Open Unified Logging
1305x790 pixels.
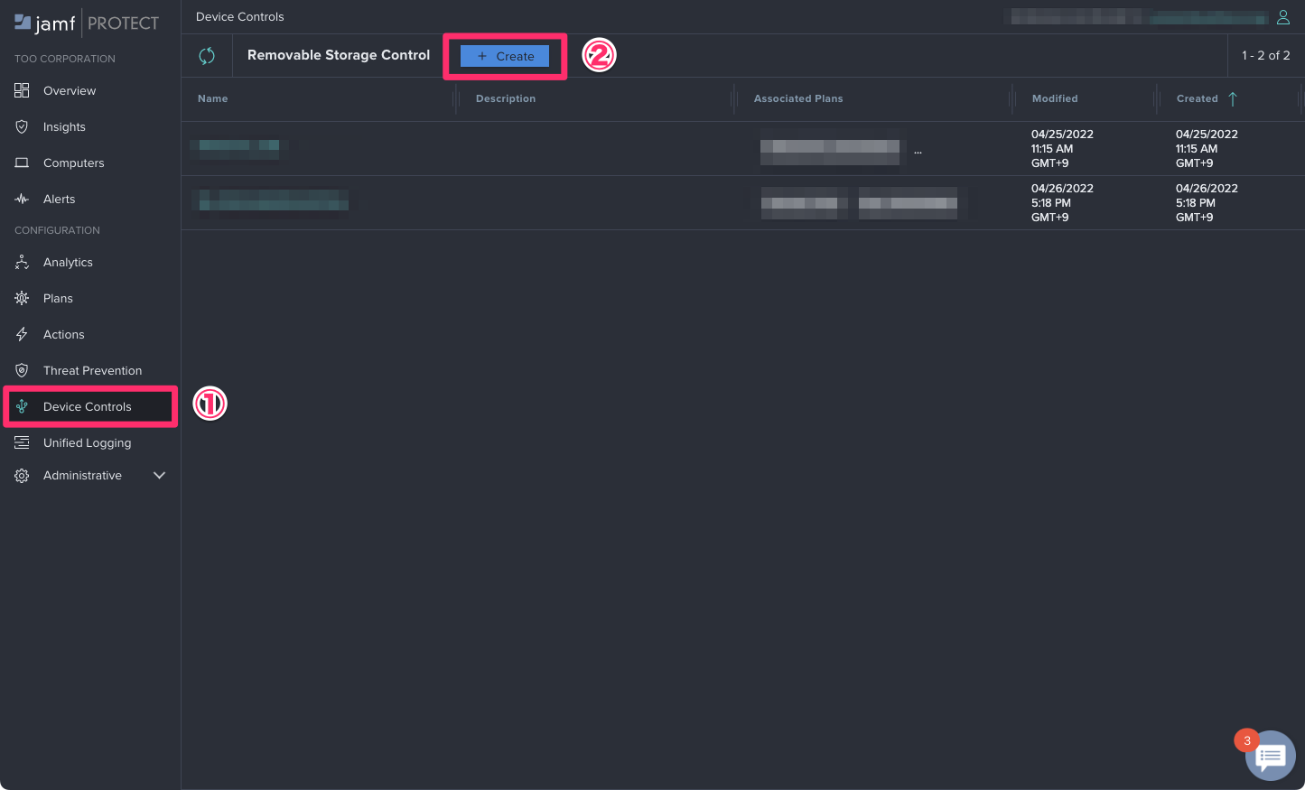tap(88, 442)
